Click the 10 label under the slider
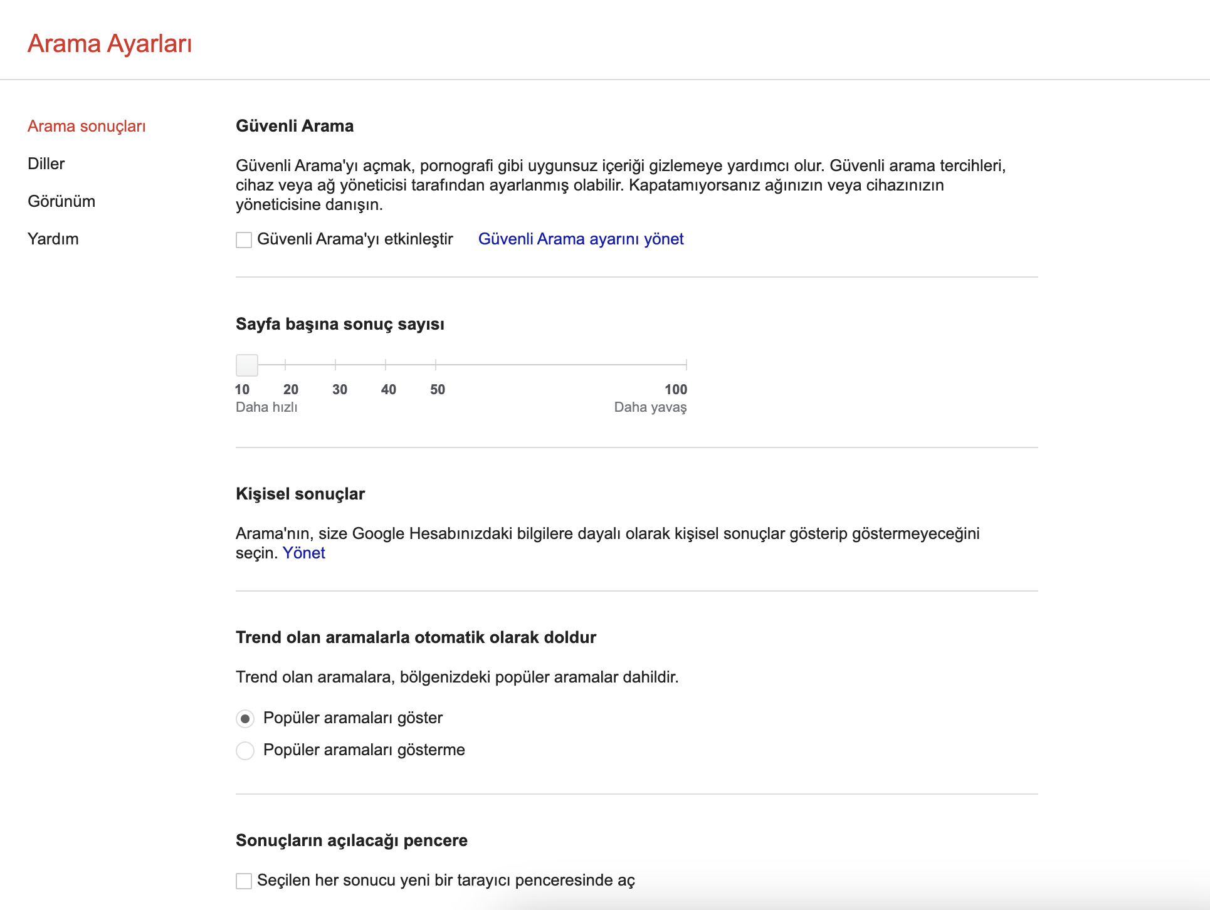The width and height of the screenshot is (1210, 910). pyautogui.click(x=242, y=389)
